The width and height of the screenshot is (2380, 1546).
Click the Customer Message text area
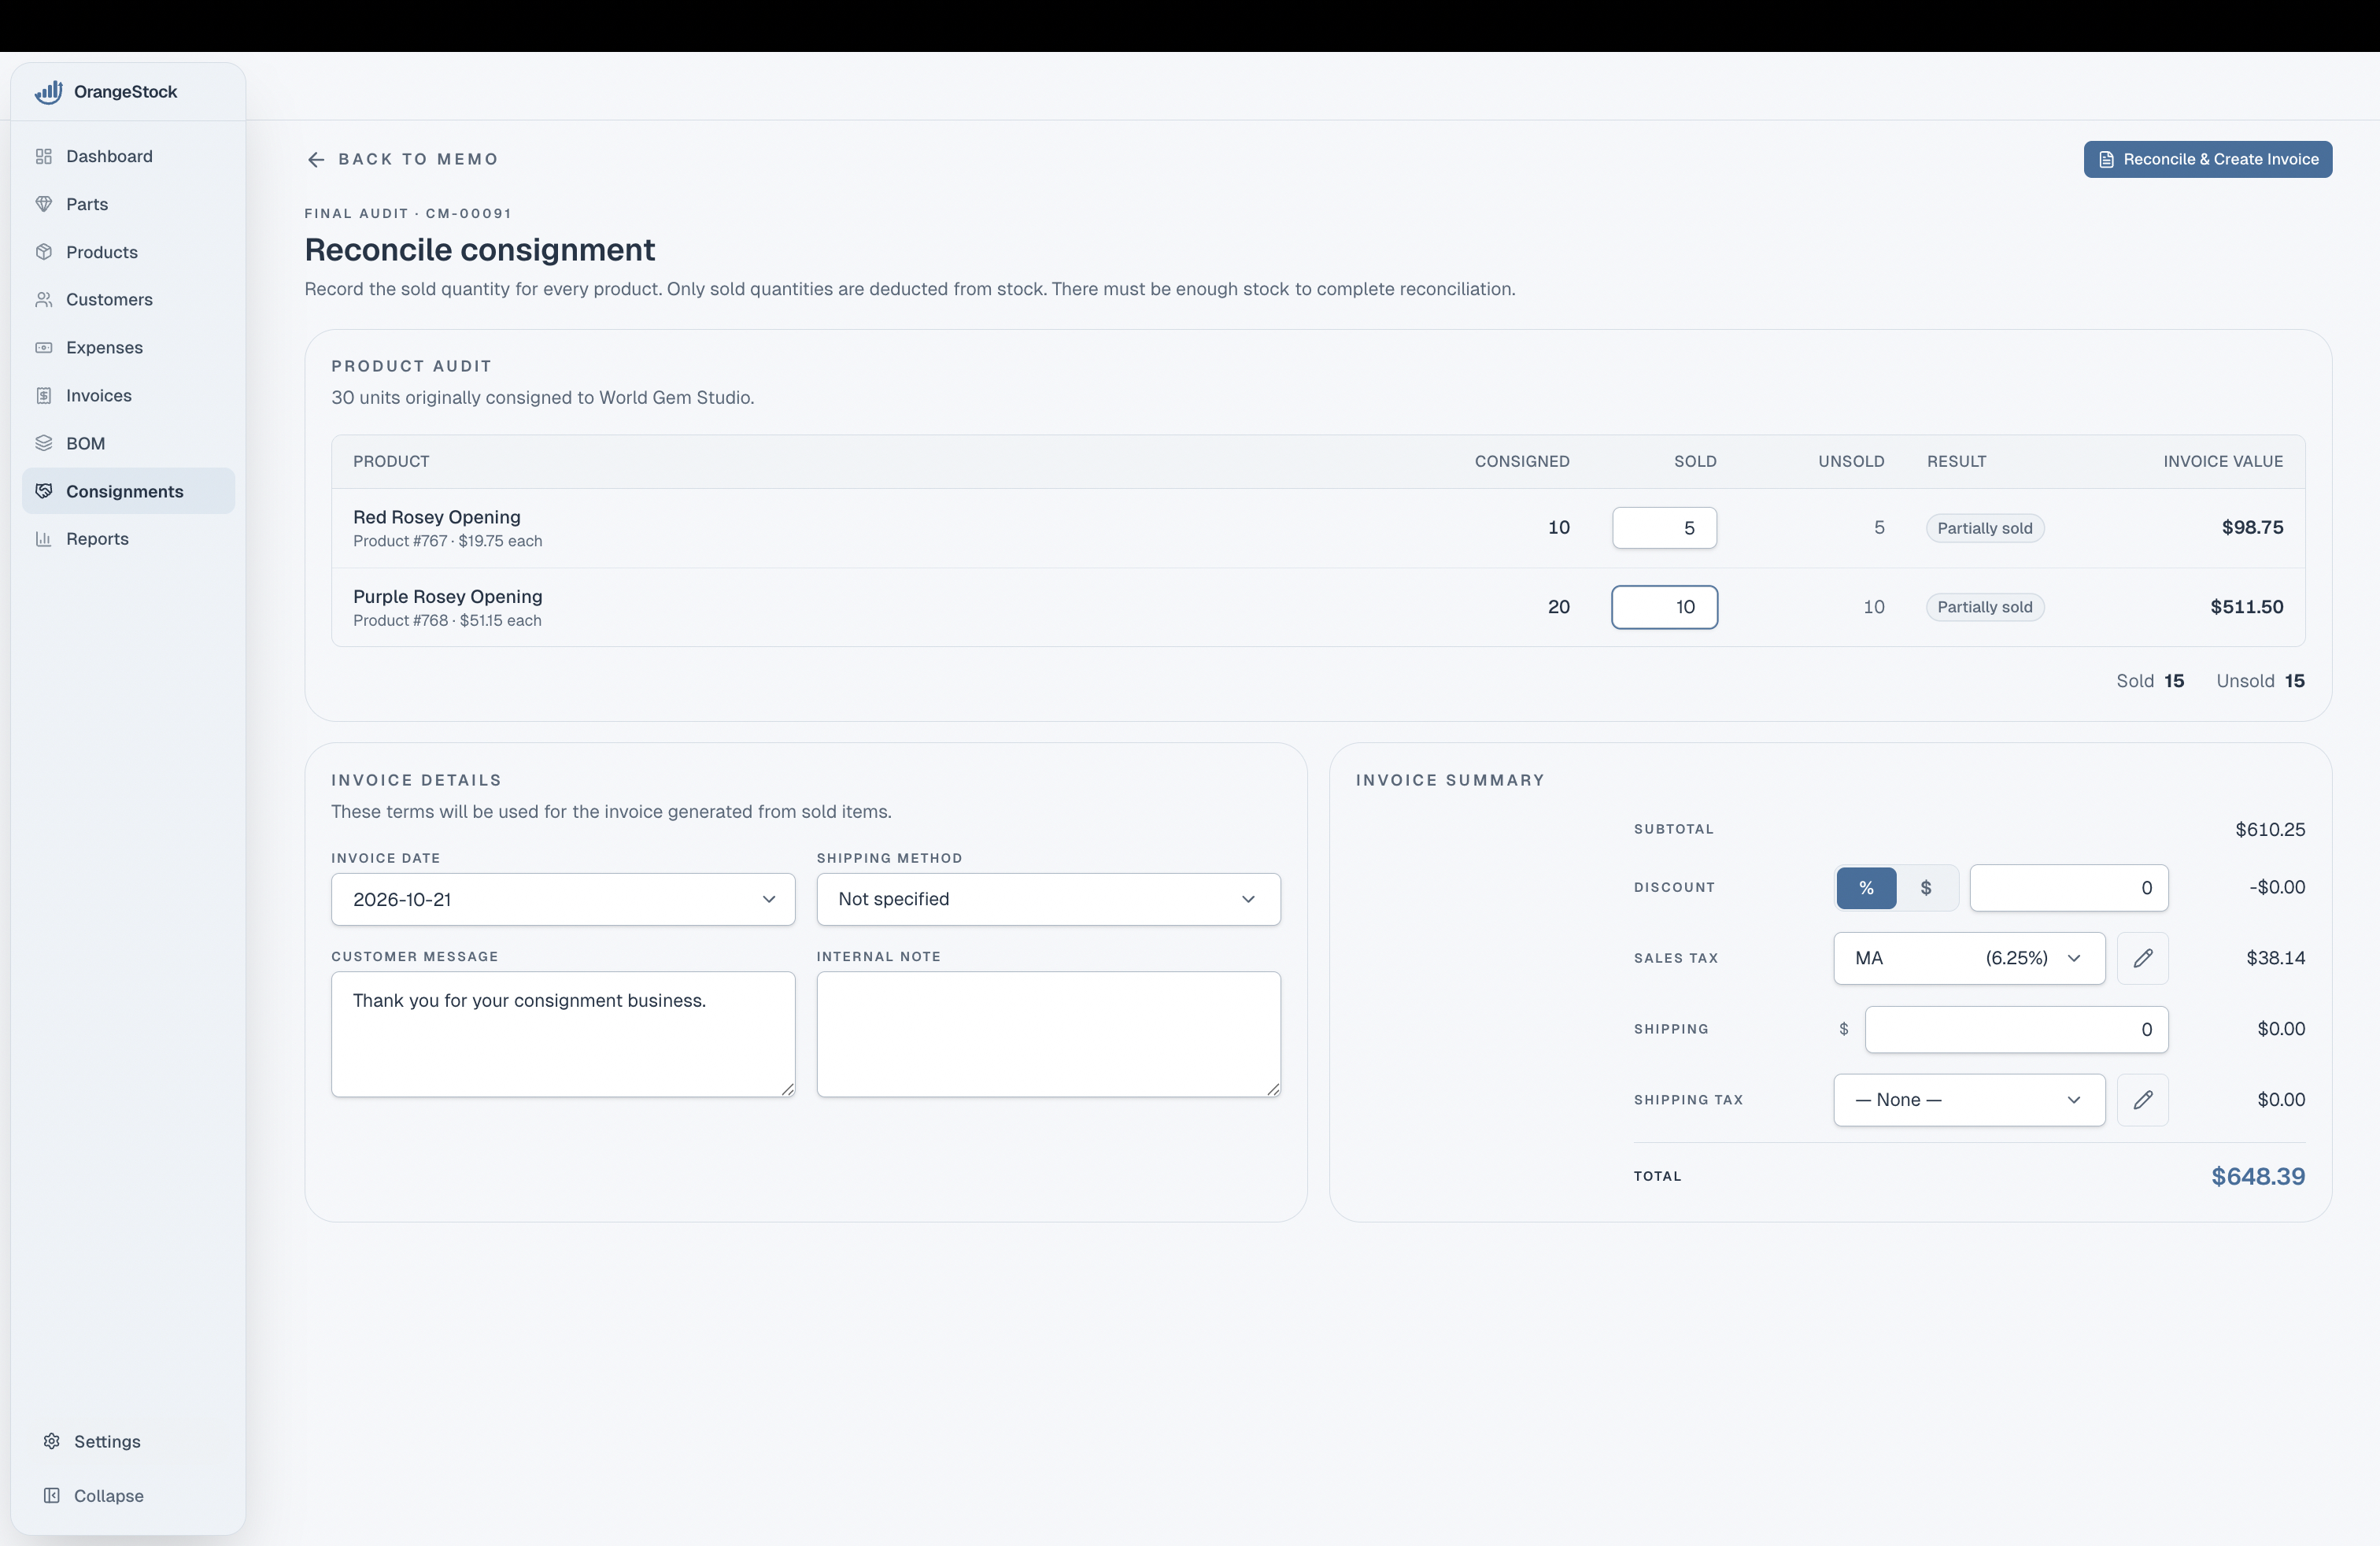[563, 1034]
